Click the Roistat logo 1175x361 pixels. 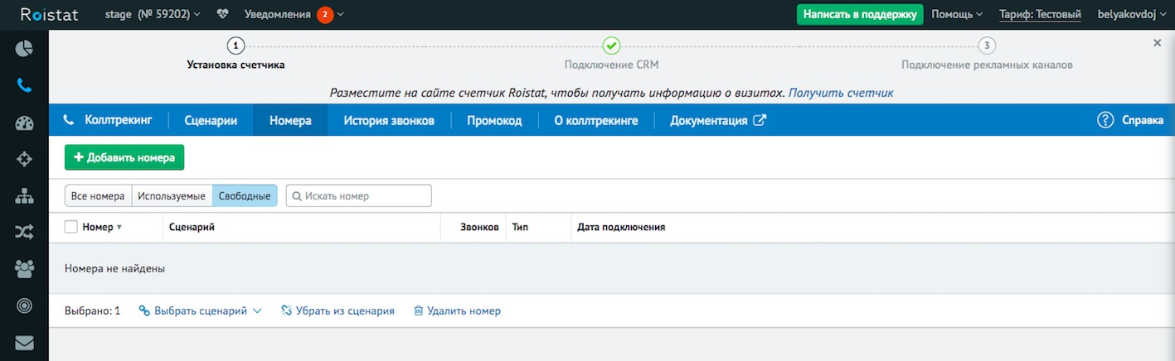point(49,14)
